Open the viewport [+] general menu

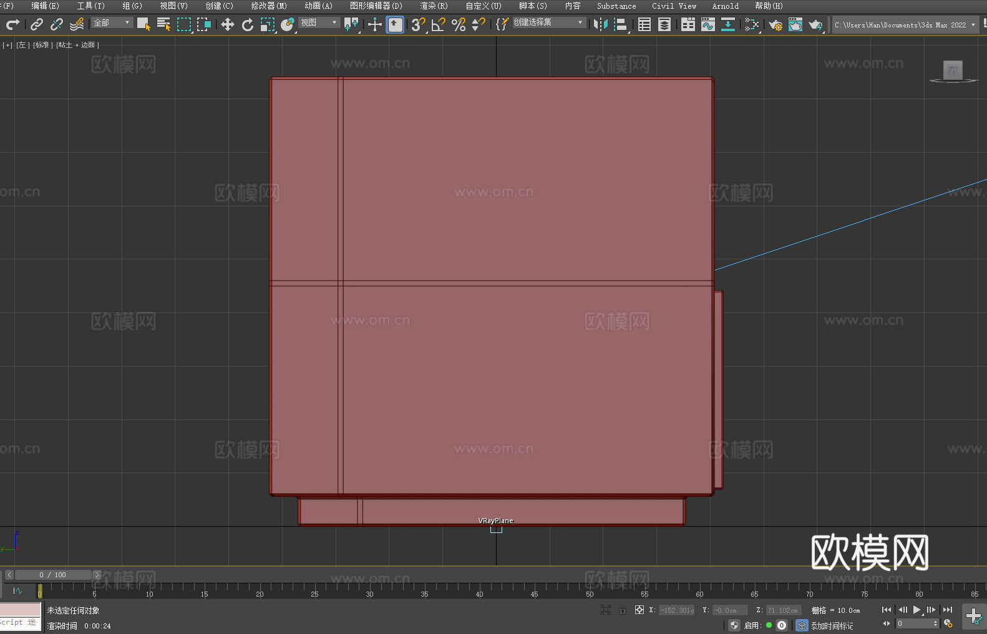pyautogui.click(x=7, y=45)
